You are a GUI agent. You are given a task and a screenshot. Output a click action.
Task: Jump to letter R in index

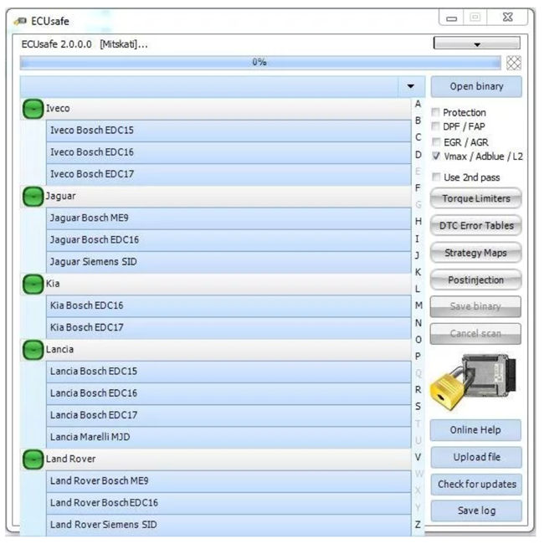coord(418,390)
